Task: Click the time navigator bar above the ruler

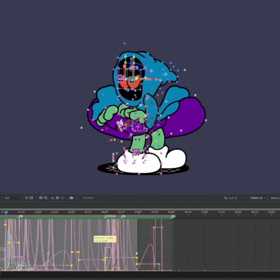Action: 140,209
